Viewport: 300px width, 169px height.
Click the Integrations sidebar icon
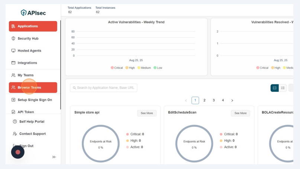13,63
